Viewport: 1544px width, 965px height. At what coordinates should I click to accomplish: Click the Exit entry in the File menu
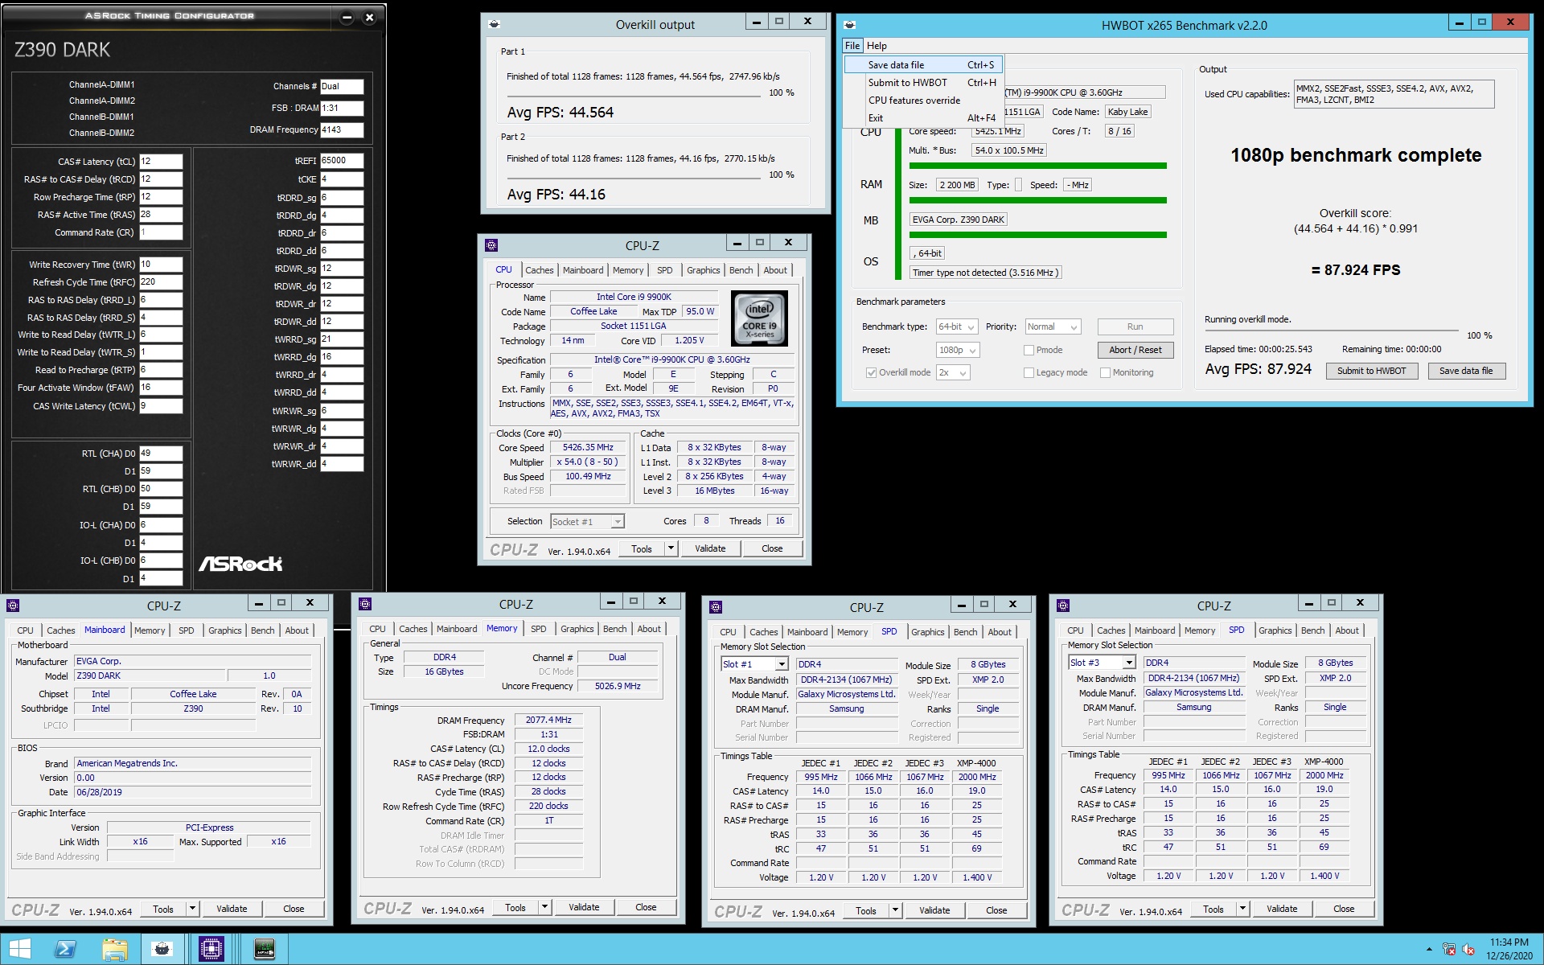[x=922, y=118]
